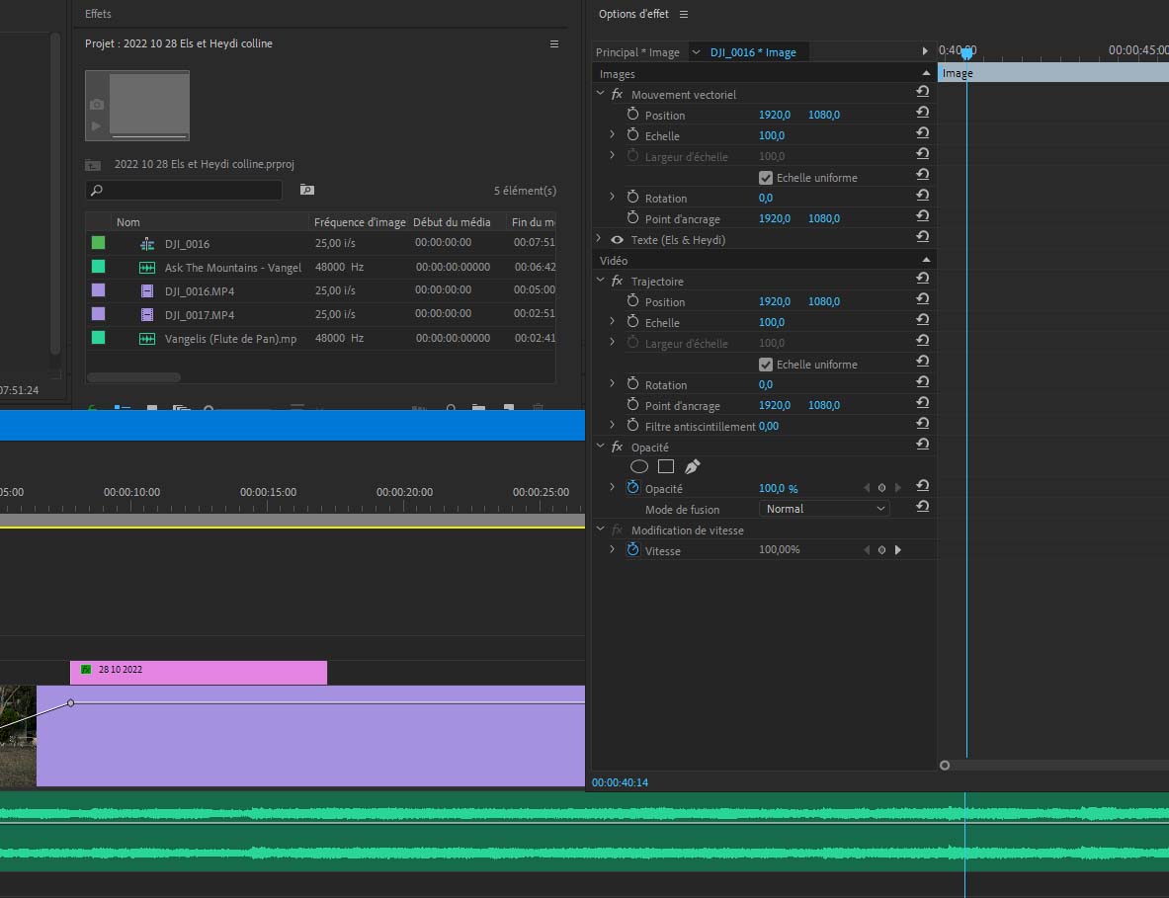Open the Projet panel hamburger menu
Screen dimensions: 1169x898
(x=554, y=44)
